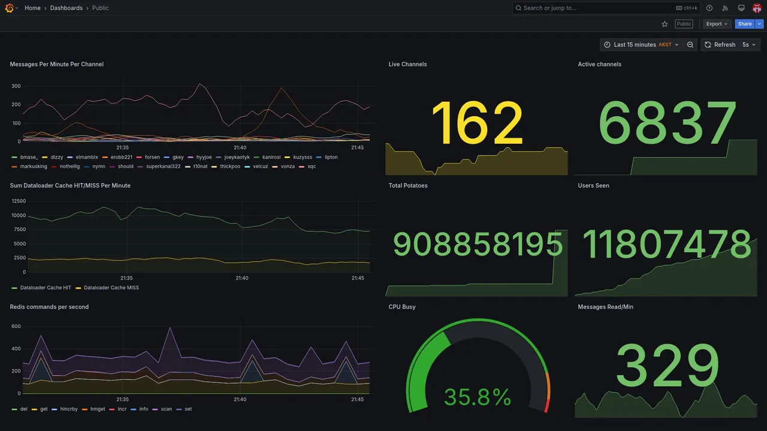Click the 35.8% CPU gauge value
Image resolution: width=767 pixels, height=431 pixels.
coord(478,397)
